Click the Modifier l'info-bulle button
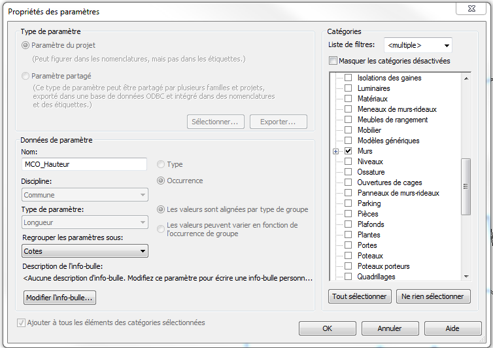The image size is (493, 348). click(59, 298)
